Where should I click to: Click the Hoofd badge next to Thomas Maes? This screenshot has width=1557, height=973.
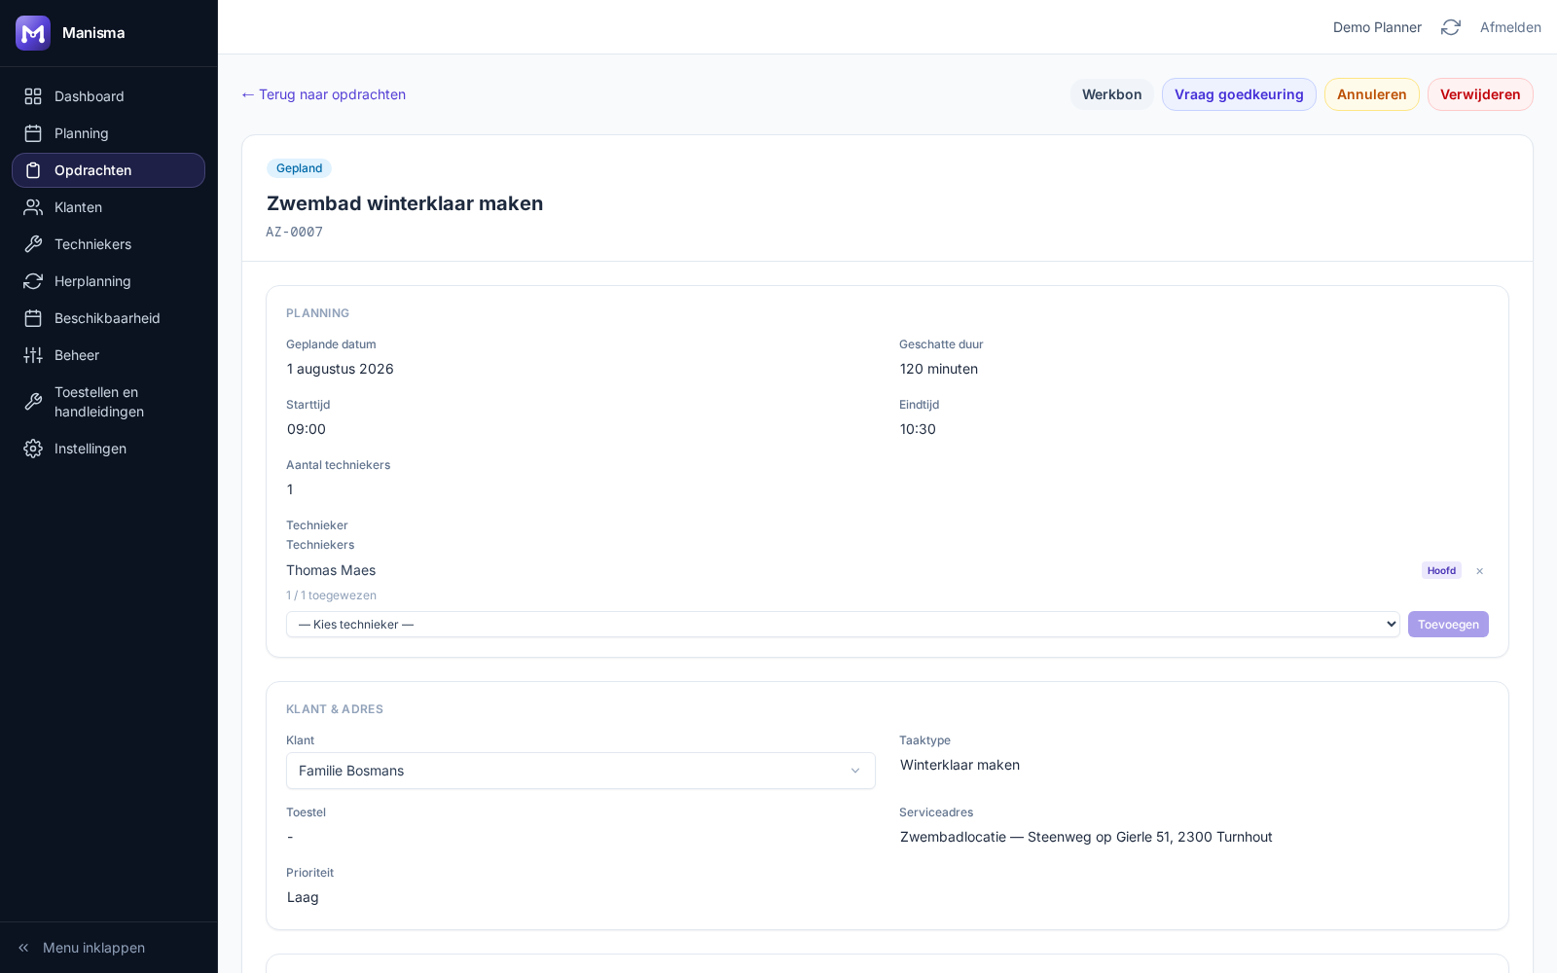coord(1441,570)
